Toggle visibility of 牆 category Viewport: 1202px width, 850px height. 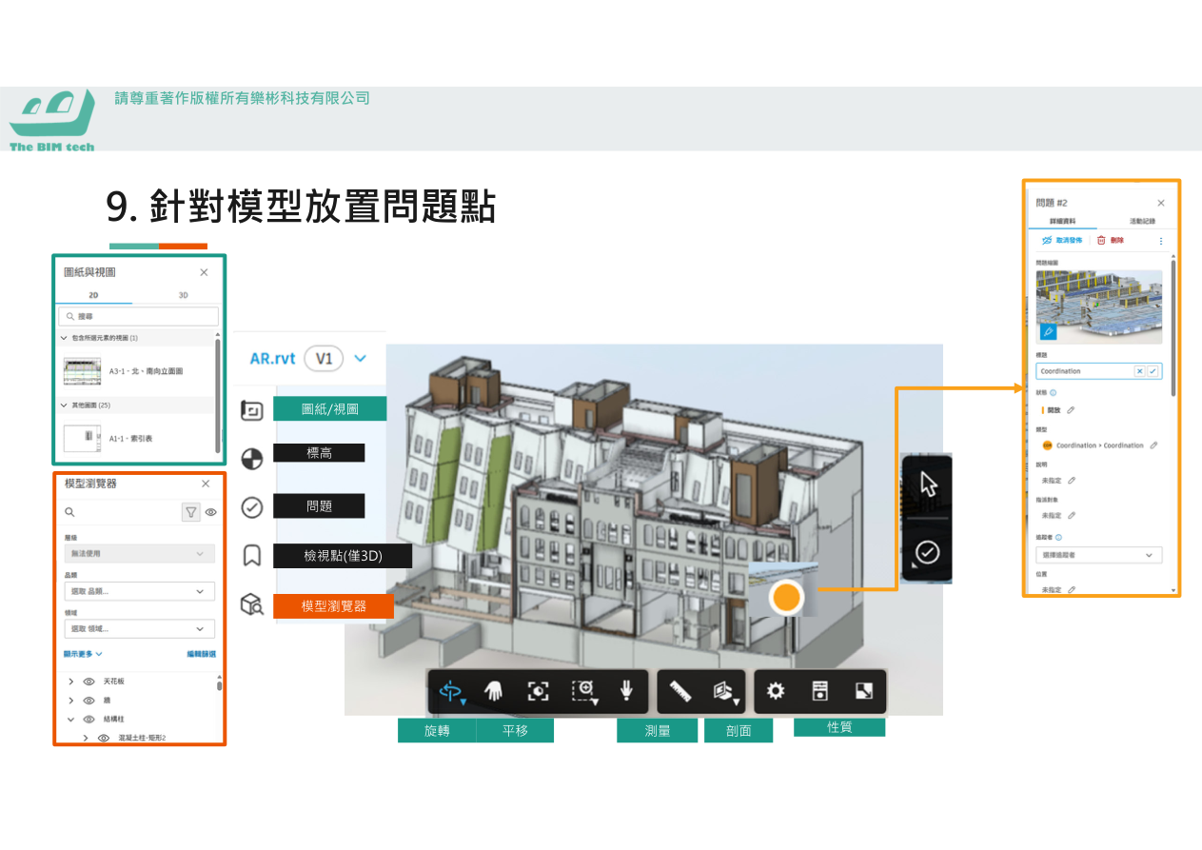[x=89, y=701]
